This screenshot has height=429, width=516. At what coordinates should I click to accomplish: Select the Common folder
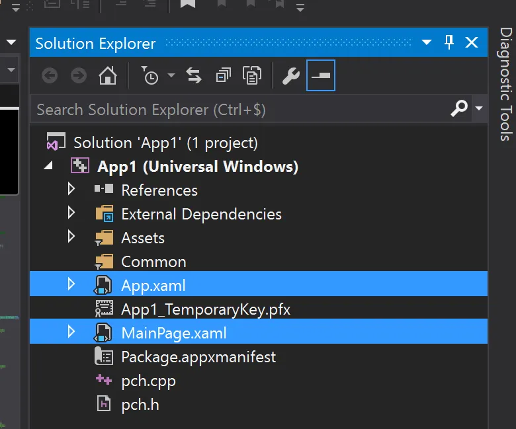coord(153,262)
